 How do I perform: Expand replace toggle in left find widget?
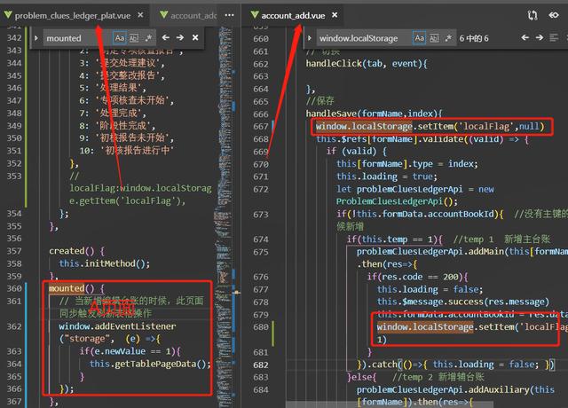coord(36,38)
